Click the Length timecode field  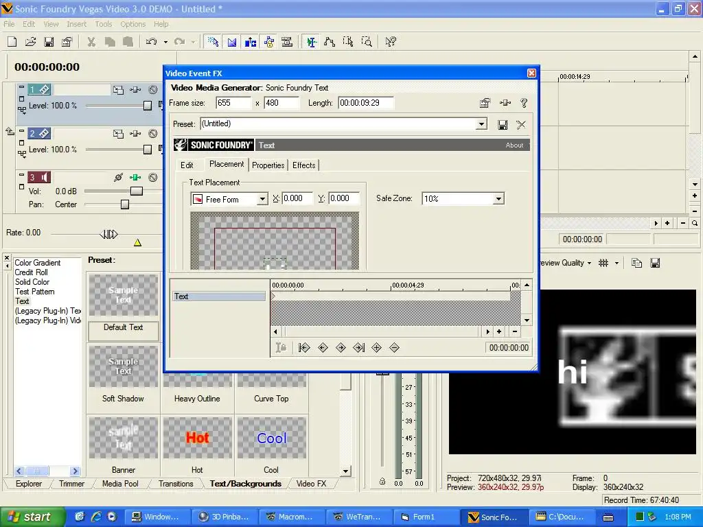(x=366, y=103)
